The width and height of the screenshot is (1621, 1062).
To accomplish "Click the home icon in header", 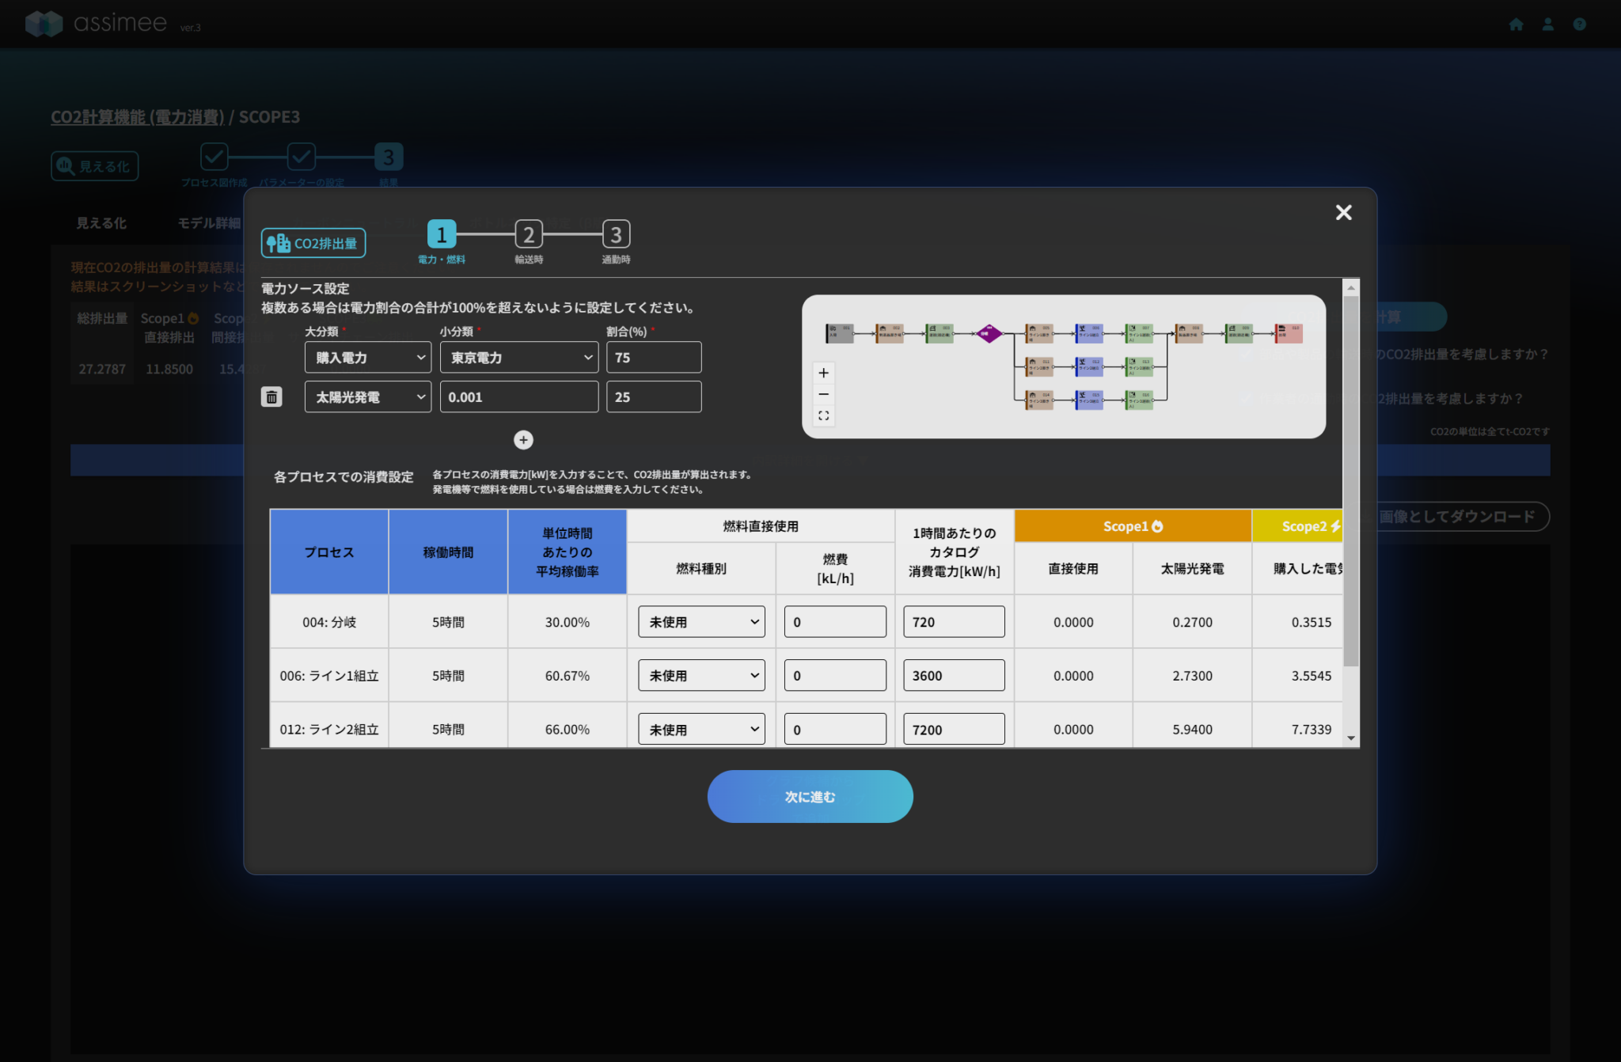I will click(x=1516, y=25).
